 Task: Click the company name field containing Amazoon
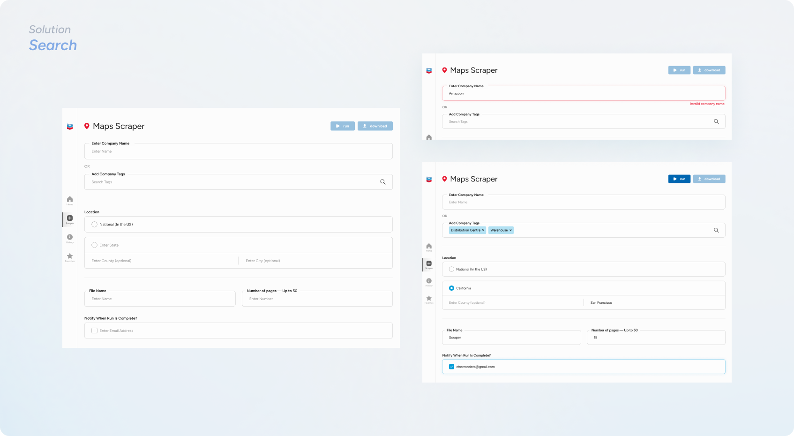pos(583,94)
